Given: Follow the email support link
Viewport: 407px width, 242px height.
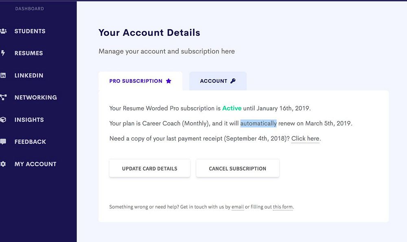Looking at the screenshot, I should pyautogui.click(x=237, y=207).
